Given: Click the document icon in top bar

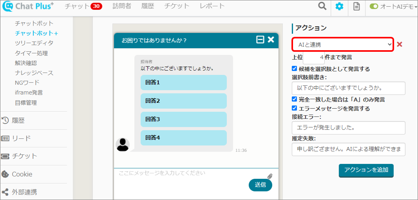Looking at the screenshot, I should click(x=356, y=7).
